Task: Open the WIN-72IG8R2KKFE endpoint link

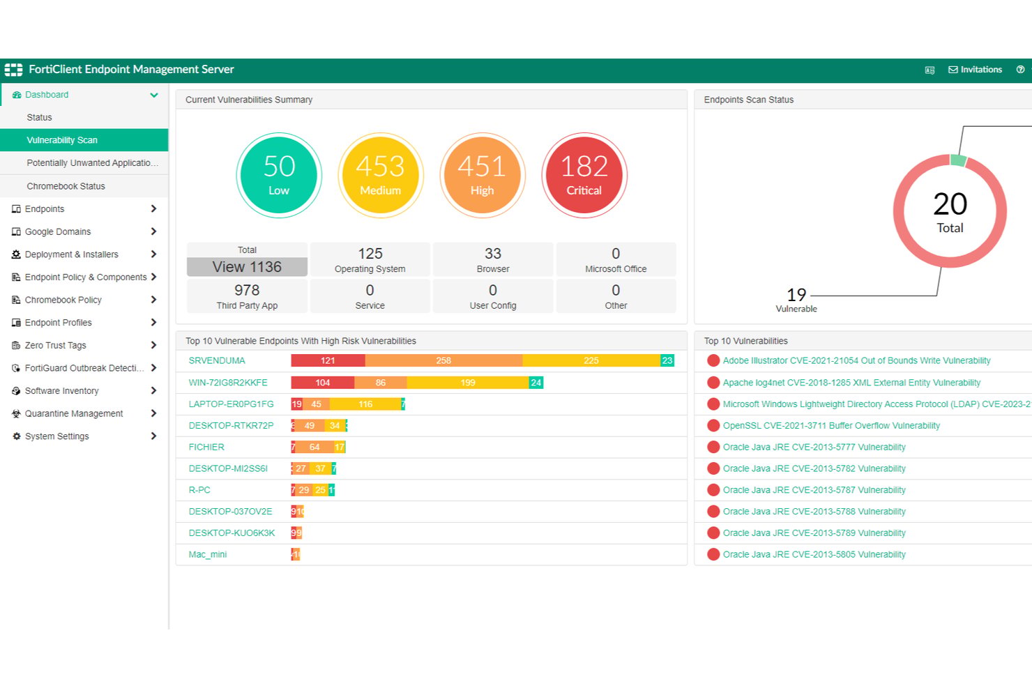Action: (228, 383)
